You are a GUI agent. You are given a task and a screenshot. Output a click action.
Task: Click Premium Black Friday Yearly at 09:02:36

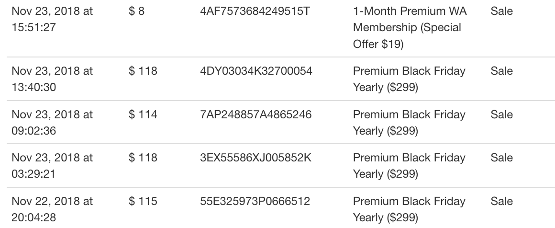pyautogui.click(x=409, y=122)
